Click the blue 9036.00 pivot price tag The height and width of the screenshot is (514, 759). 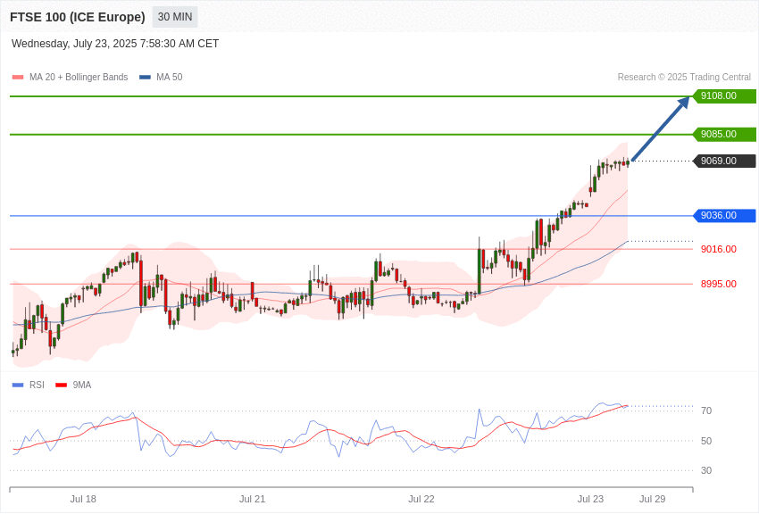725,216
